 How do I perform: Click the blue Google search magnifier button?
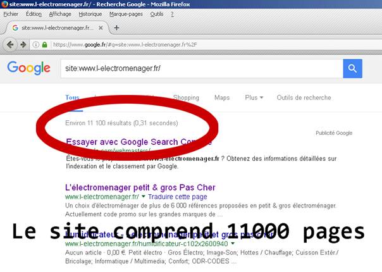[x=352, y=68]
